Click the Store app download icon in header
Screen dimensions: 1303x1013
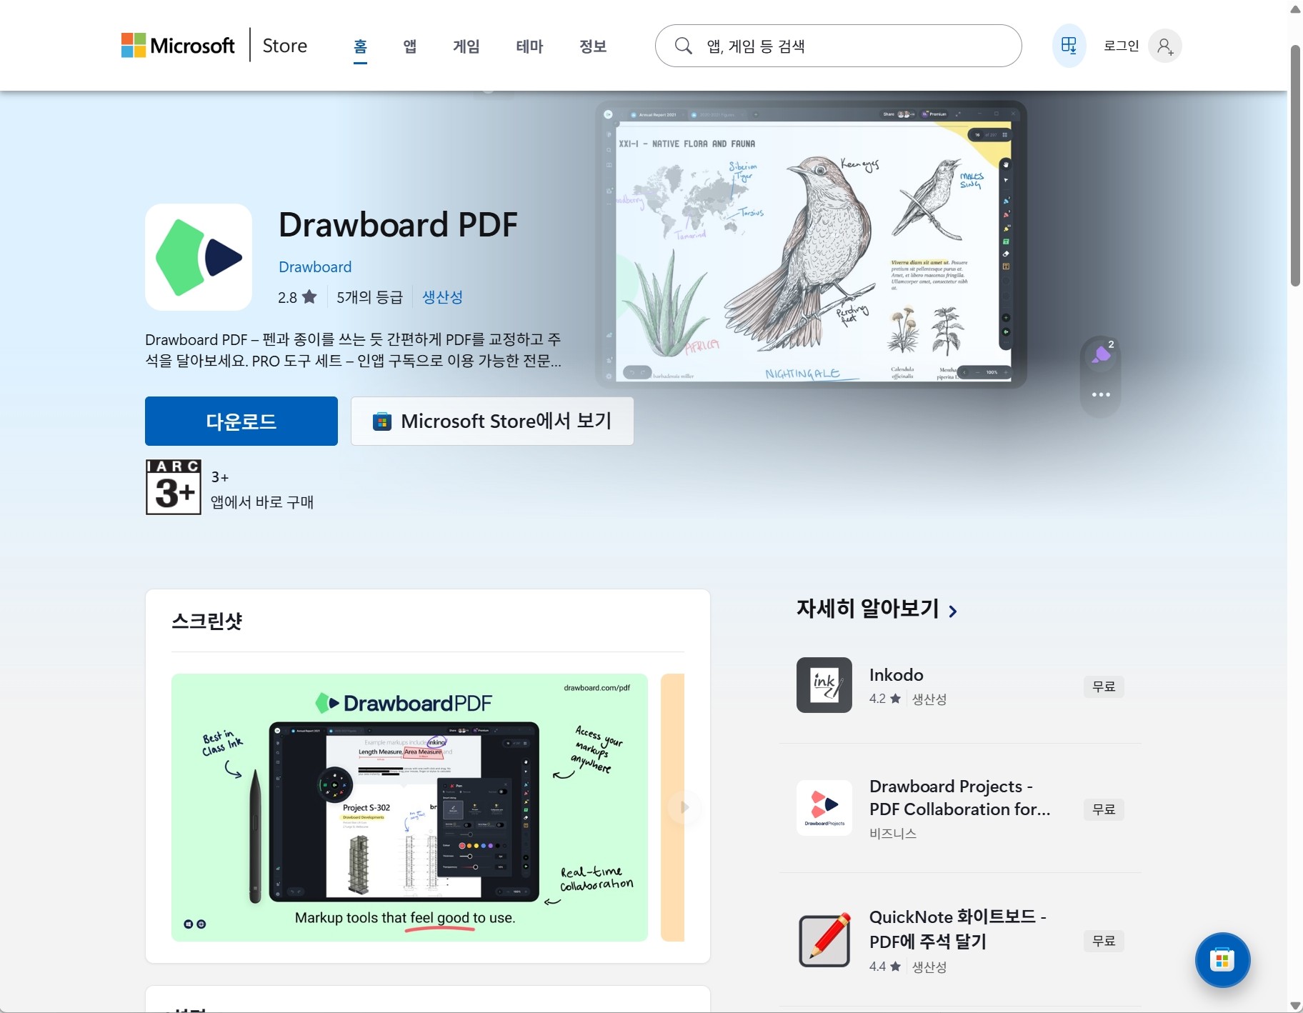click(1069, 46)
